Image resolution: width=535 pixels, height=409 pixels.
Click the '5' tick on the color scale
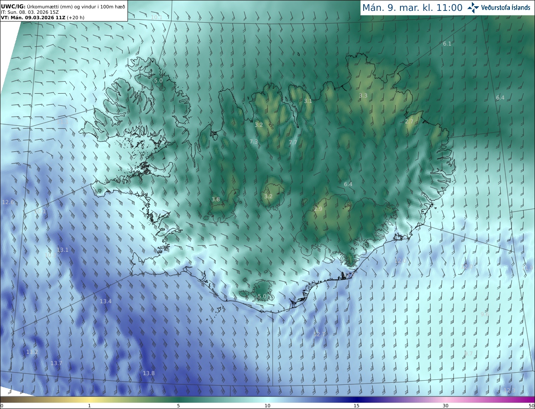[x=178, y=406]
